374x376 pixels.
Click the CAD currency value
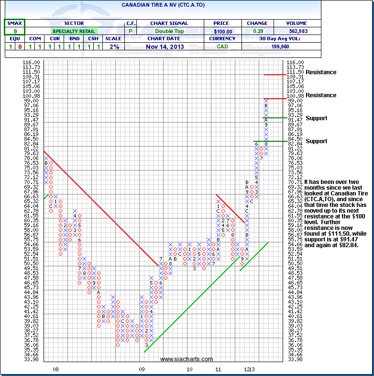(223, 46)
